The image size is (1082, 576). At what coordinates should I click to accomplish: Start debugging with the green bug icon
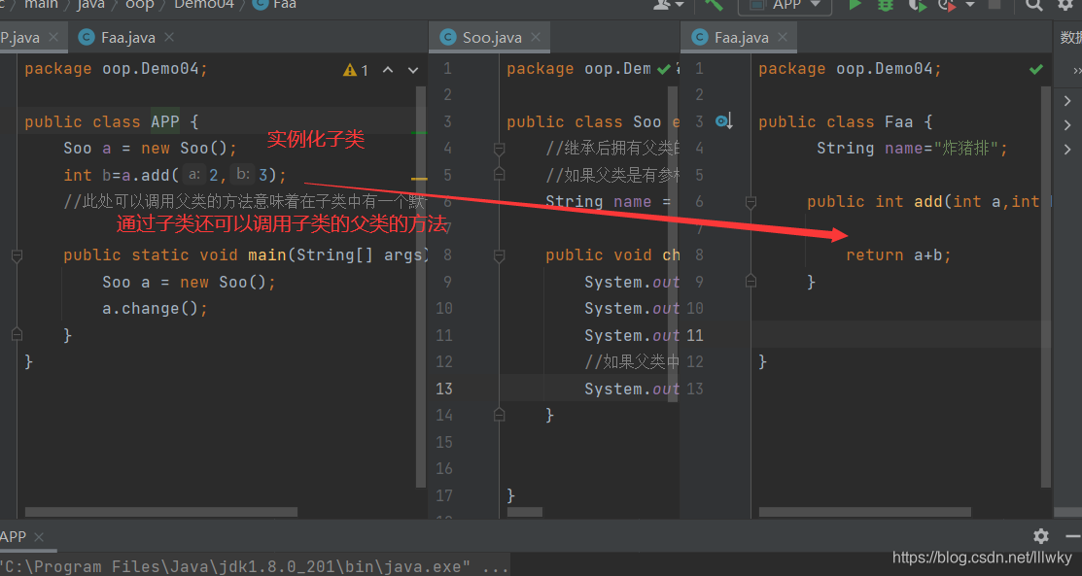tap(886, 5)
